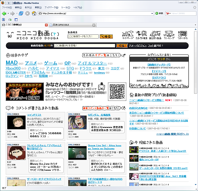
Task: Click the browser address bar
Action: [96, 13]
